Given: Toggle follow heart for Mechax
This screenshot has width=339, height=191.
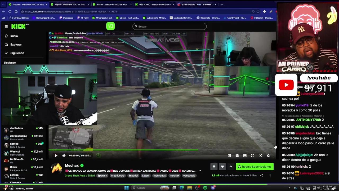Looking at the screenshot, I should (x=222, y=167).
